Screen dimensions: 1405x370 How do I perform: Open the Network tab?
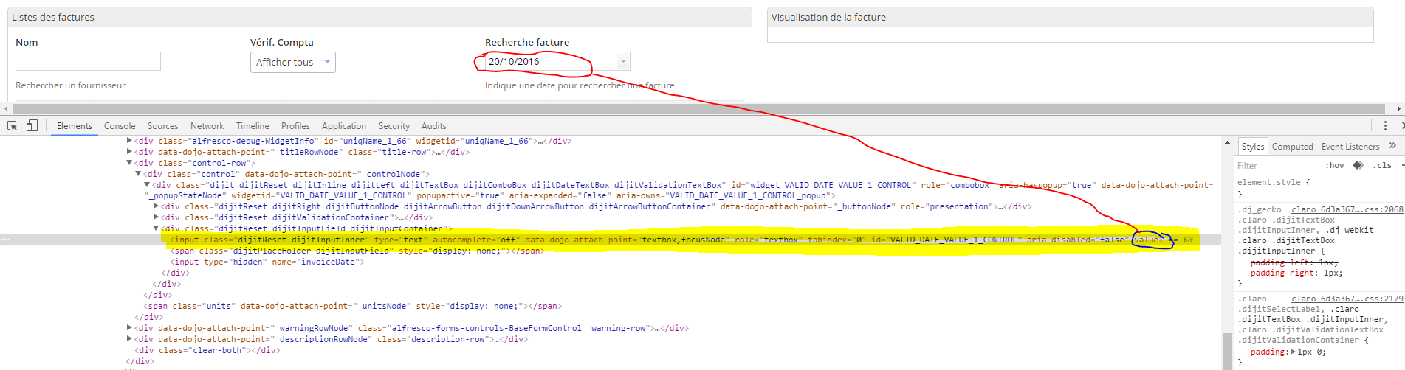coord(207,126)
